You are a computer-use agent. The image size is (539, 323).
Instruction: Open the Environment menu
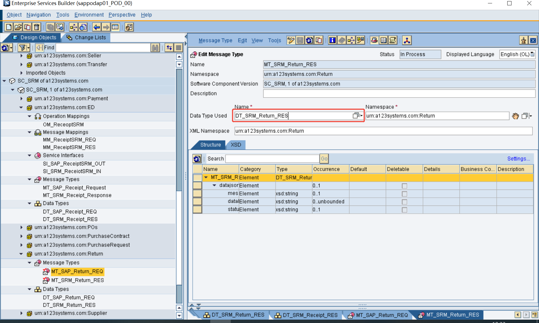click(89, 15)
